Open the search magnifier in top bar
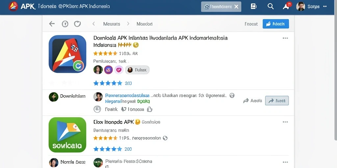 coord(271,7)
